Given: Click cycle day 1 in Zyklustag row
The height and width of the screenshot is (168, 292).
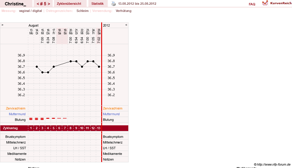Looking at the screenshot, I should pyautogui.click(x=31, y=128).
